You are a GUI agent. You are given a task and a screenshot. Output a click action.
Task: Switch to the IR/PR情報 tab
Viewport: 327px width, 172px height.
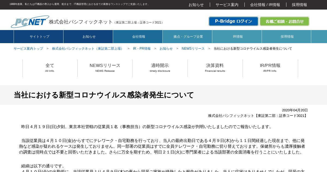pyautogui.click(x=270, y=68)
